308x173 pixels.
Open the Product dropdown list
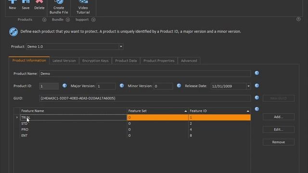[121, 47]
